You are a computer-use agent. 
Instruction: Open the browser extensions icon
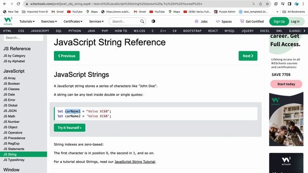pos(276,4)
